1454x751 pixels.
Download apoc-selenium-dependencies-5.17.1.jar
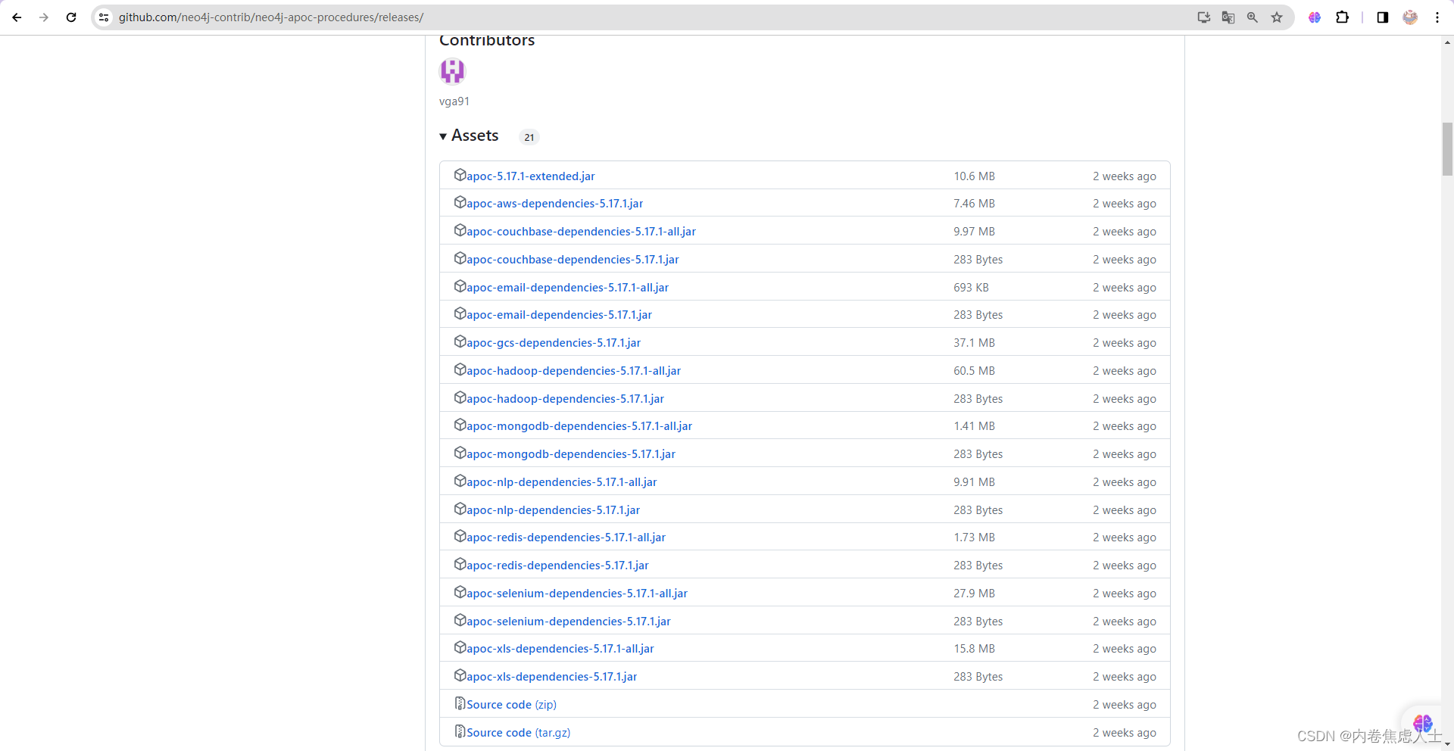[x=569, y=622]
